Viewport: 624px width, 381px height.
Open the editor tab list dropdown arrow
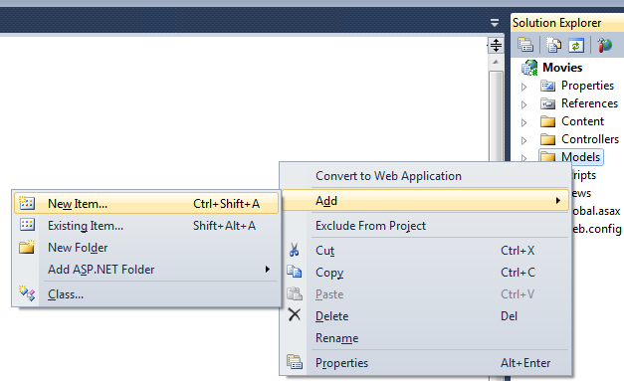tap(495, 23)
